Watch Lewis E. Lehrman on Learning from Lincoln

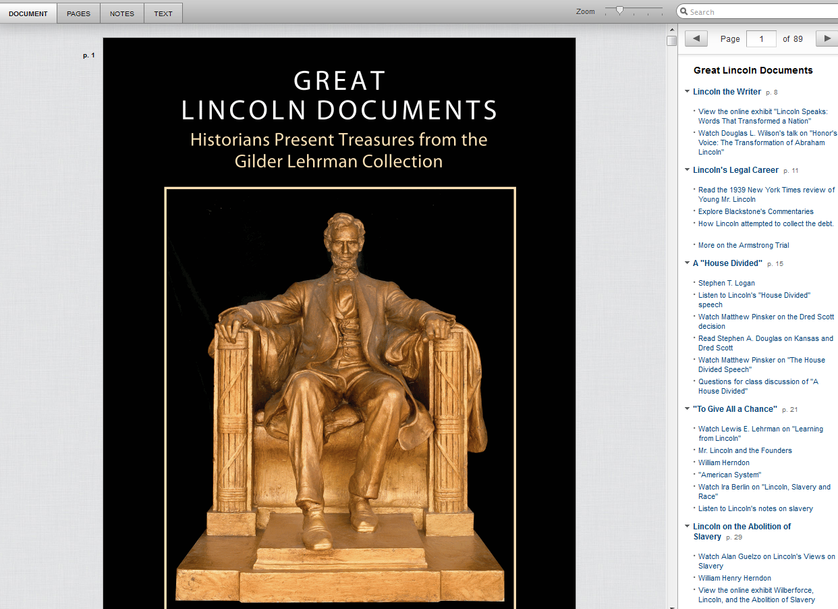coord(760,433)
